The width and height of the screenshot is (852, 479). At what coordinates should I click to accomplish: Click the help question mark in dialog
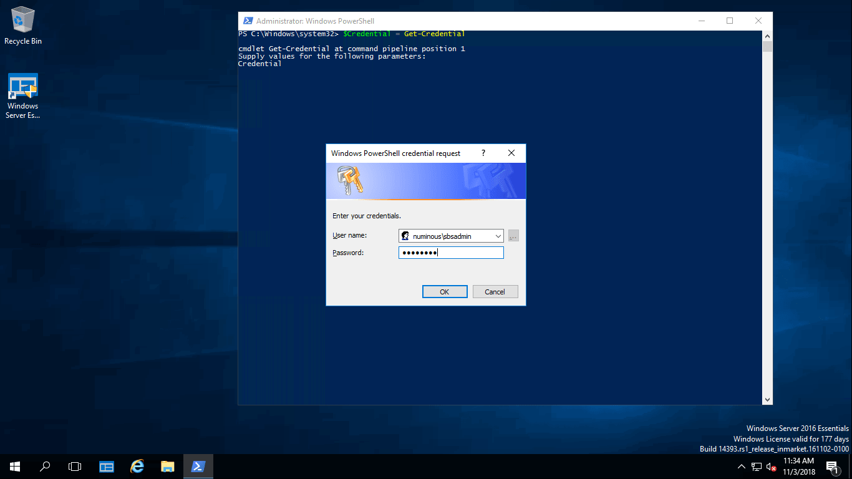tap(483, 153)
